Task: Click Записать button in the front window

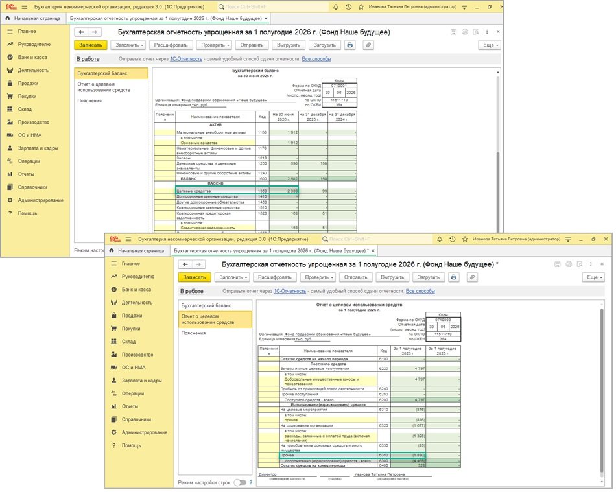Action: tap(195, 277)
